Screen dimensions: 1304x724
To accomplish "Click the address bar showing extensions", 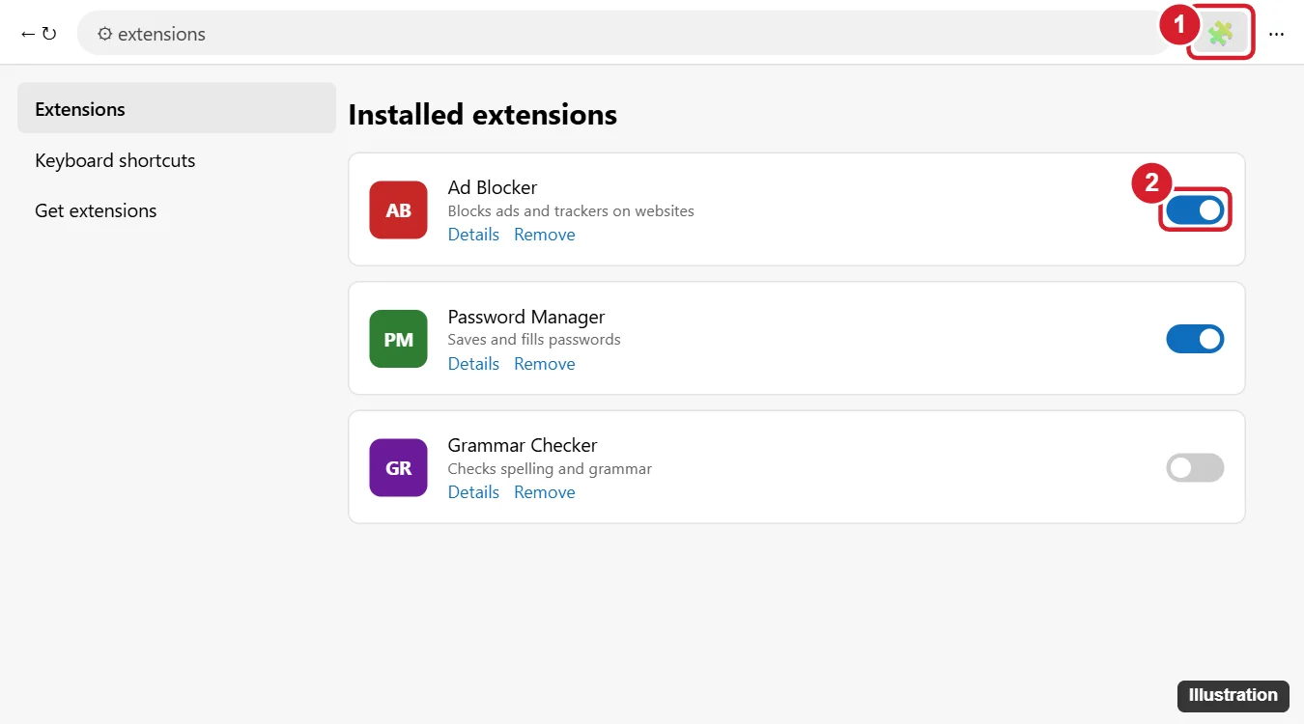I will [626, 34].
